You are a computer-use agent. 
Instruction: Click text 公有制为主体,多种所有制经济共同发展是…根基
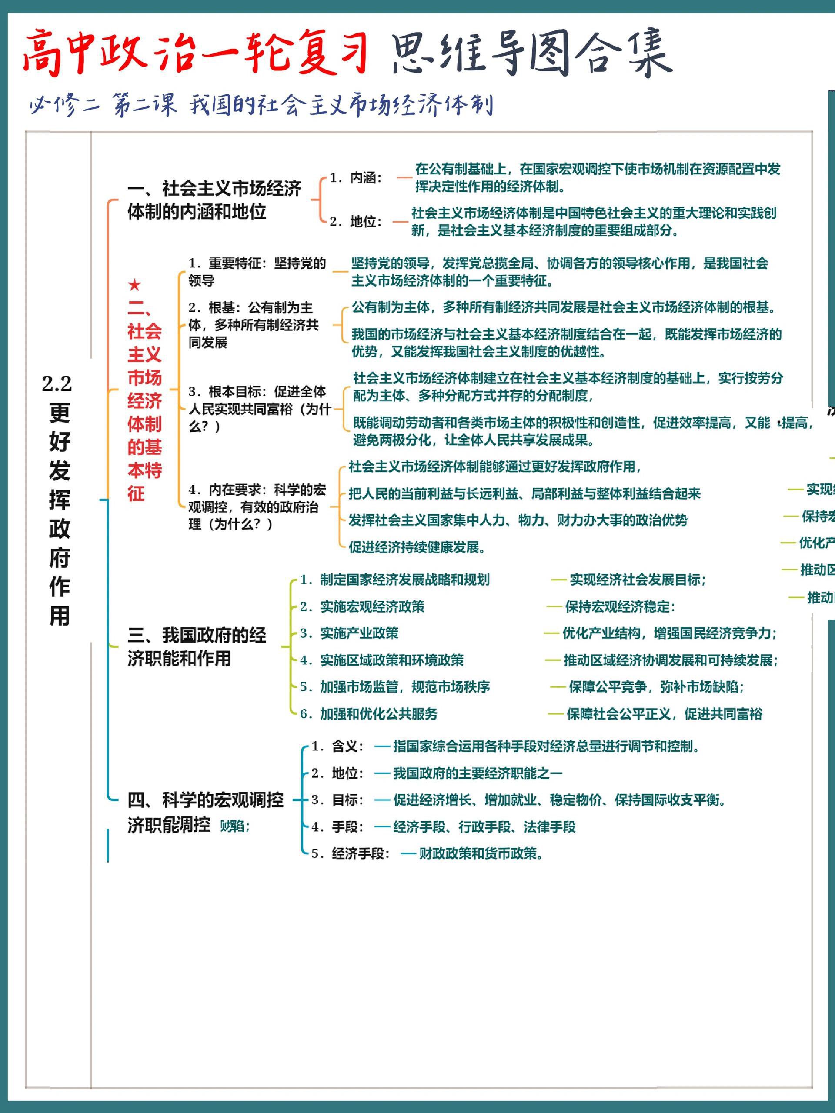564,307
